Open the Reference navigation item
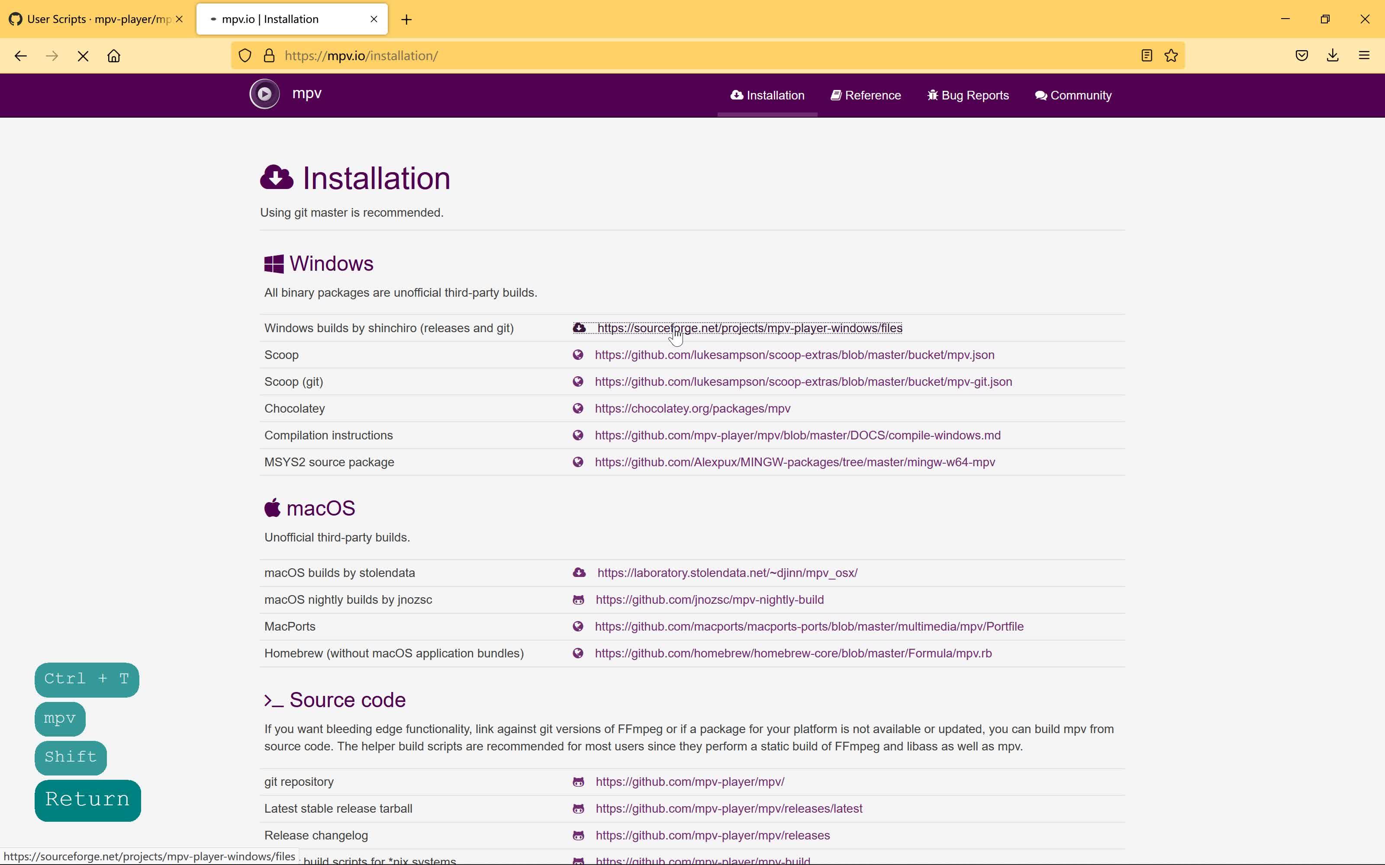1385x865 pixels. (865, 96)
